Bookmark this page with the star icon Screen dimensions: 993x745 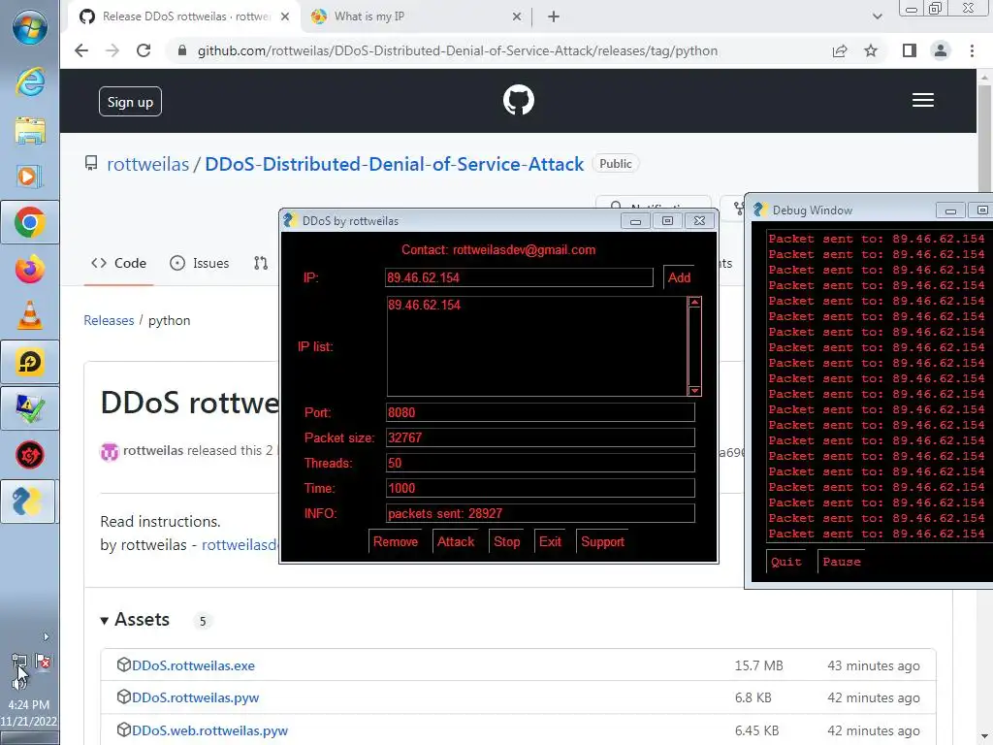point(871,50)
